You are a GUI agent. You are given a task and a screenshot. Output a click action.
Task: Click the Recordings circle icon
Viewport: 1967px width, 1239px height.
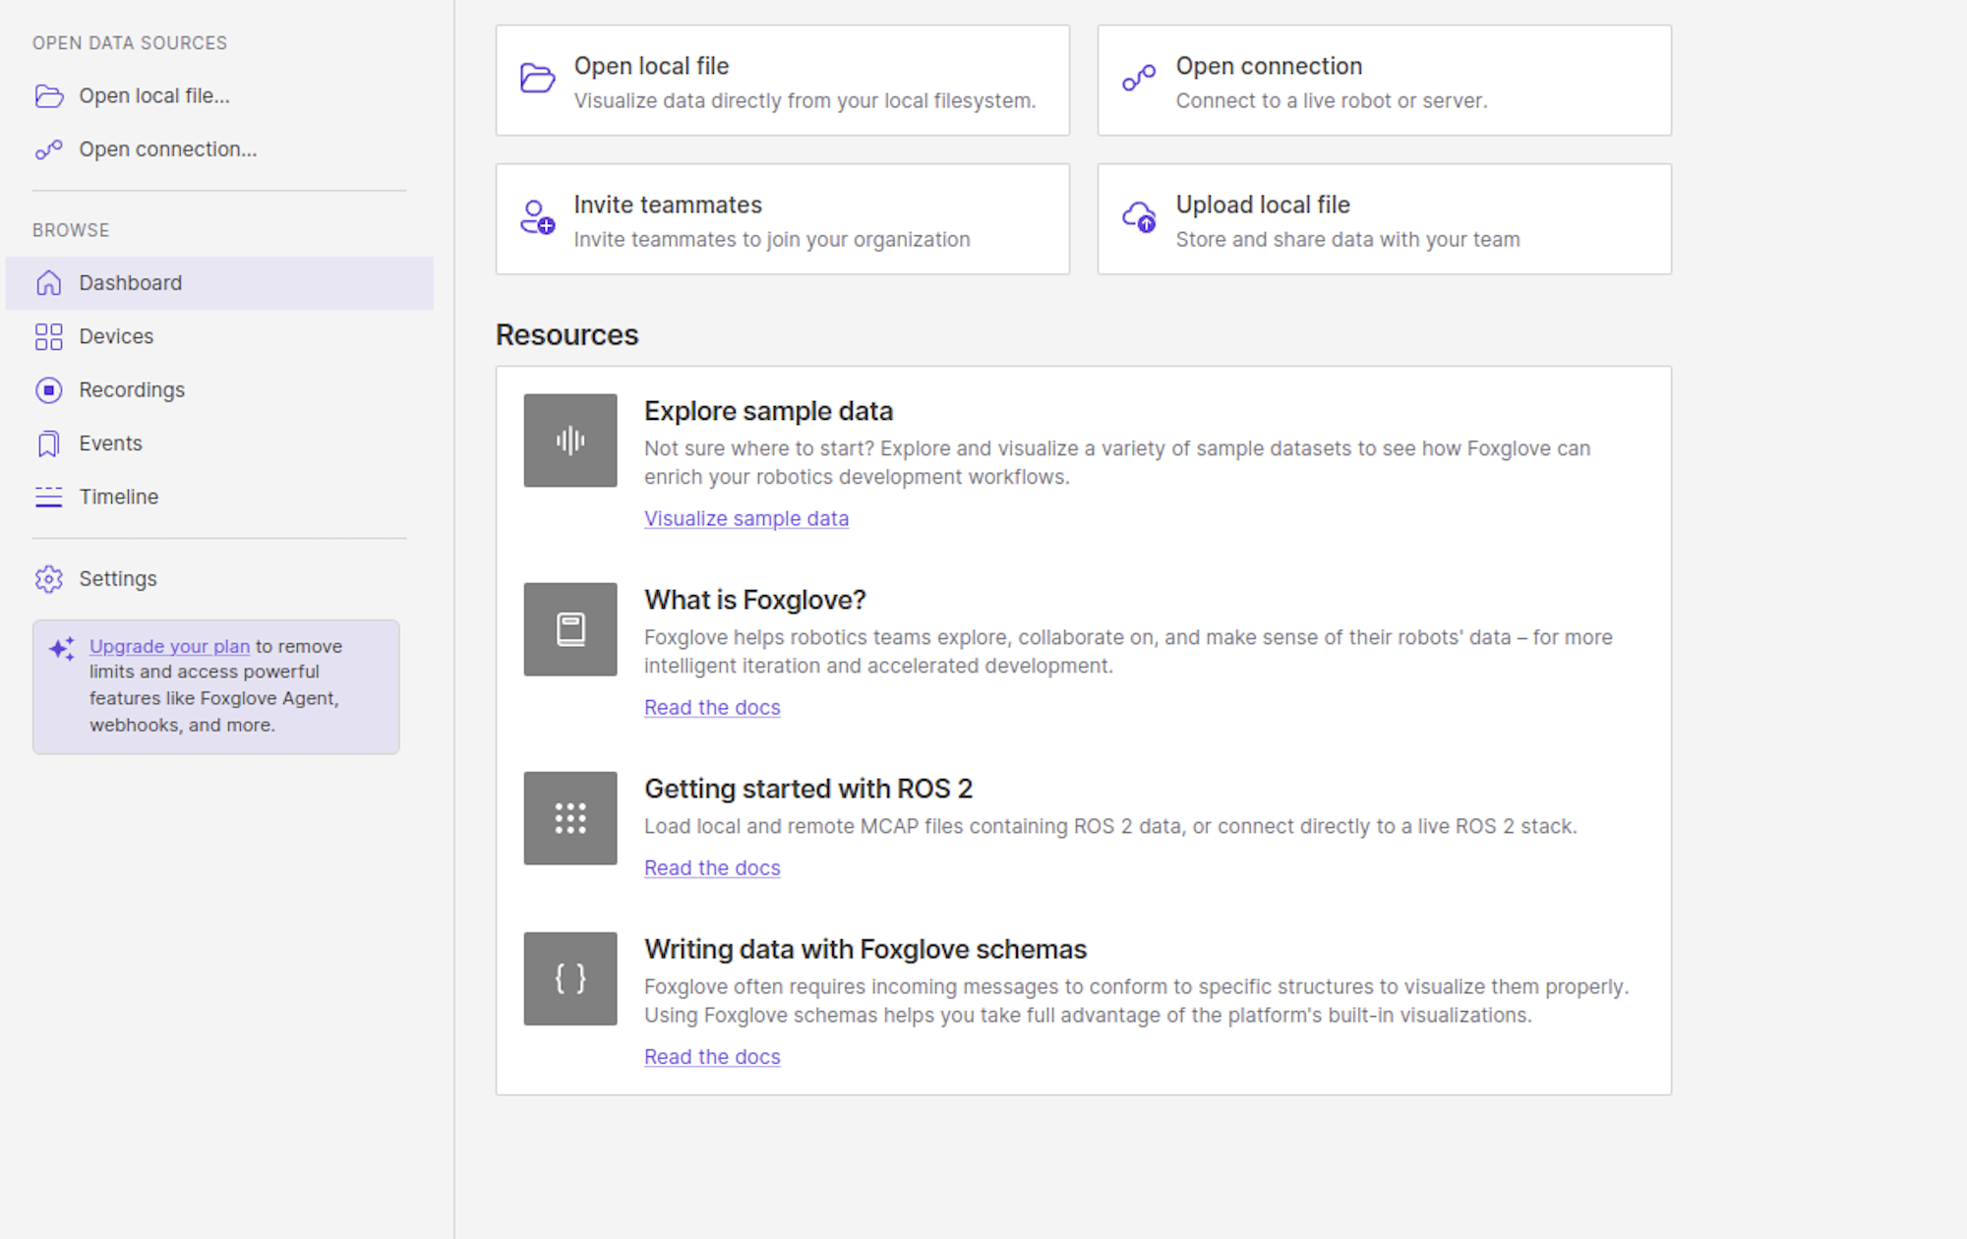[x=49, y=390]
